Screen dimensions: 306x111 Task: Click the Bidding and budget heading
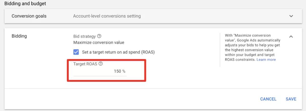[x=25, y=3]
